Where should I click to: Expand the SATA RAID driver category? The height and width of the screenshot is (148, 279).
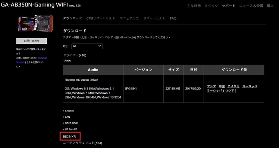71,123
